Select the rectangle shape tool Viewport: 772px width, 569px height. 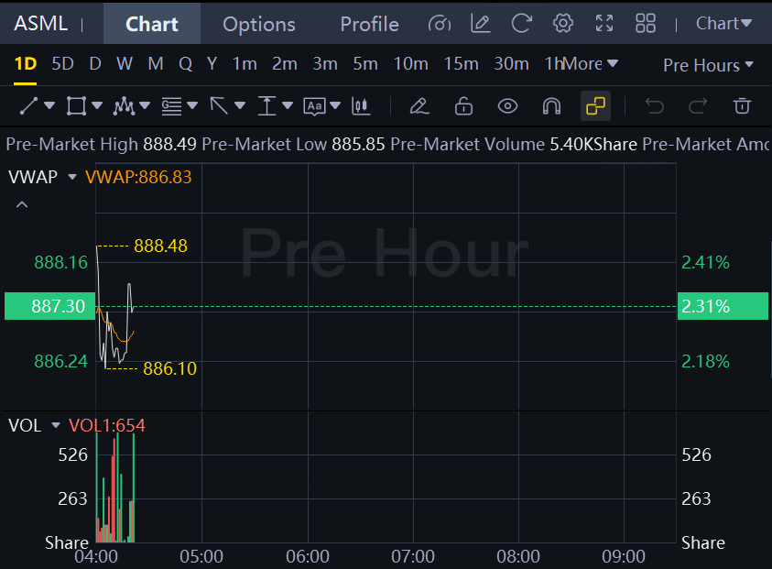pos(76,106)
